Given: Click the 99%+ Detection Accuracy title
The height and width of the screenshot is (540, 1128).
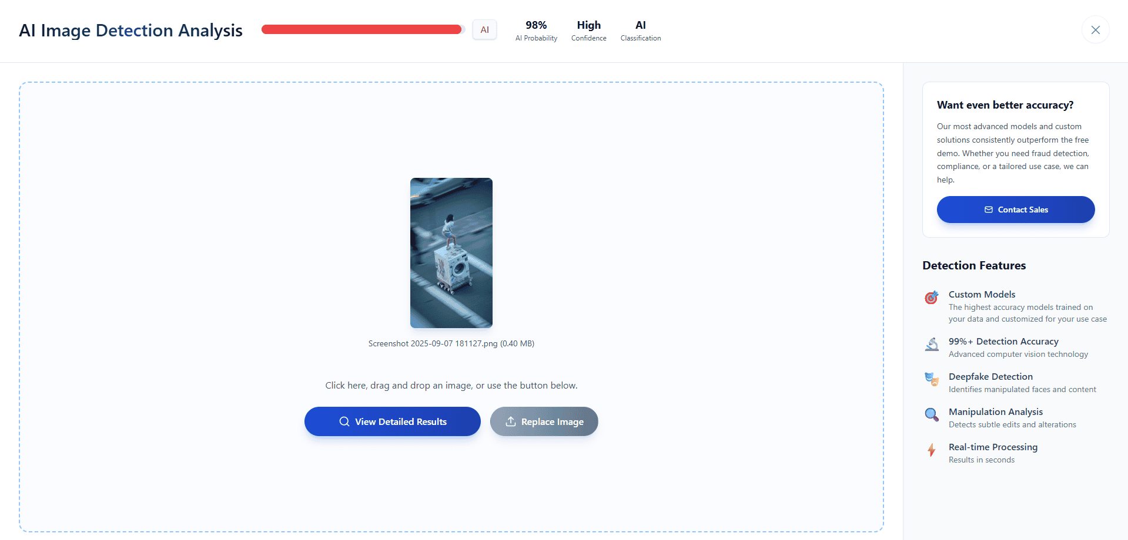Looking at the screenshot, I should 1003,342.
